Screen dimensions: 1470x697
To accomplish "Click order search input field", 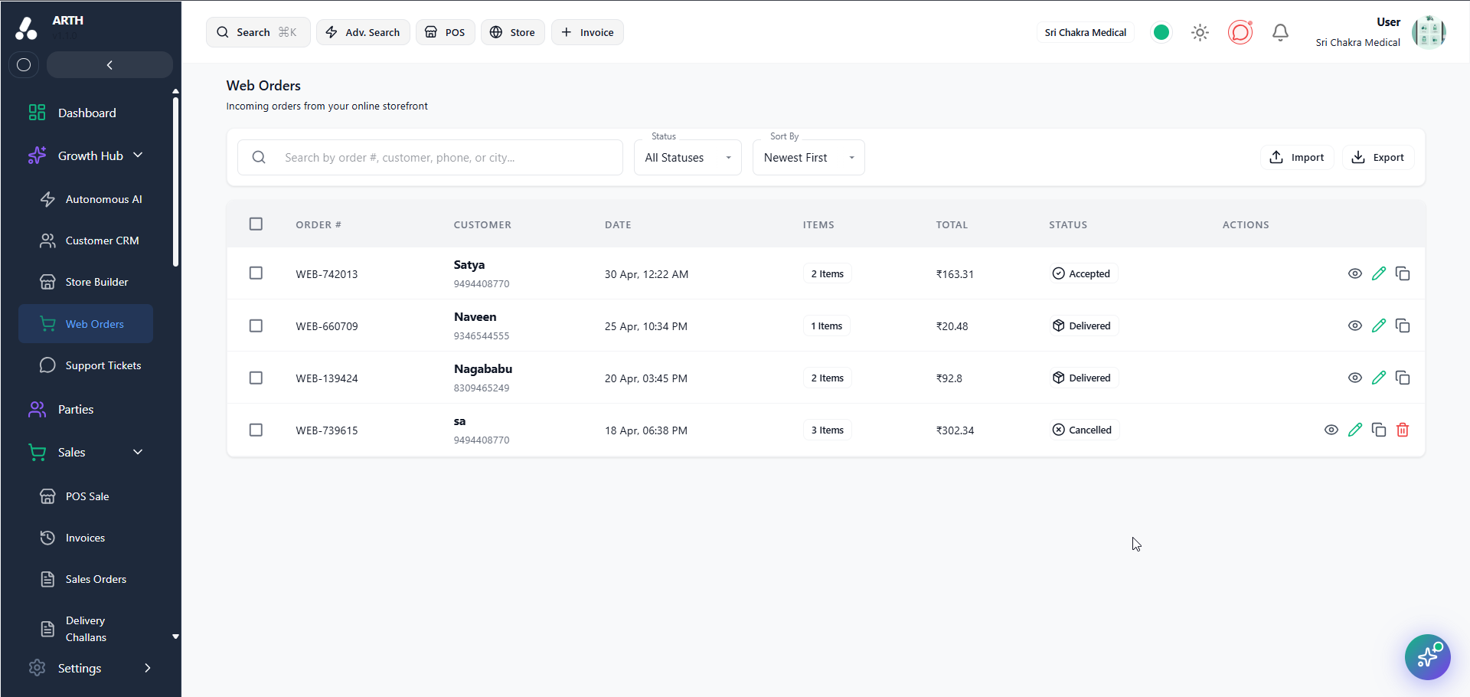I will [430, 158].
